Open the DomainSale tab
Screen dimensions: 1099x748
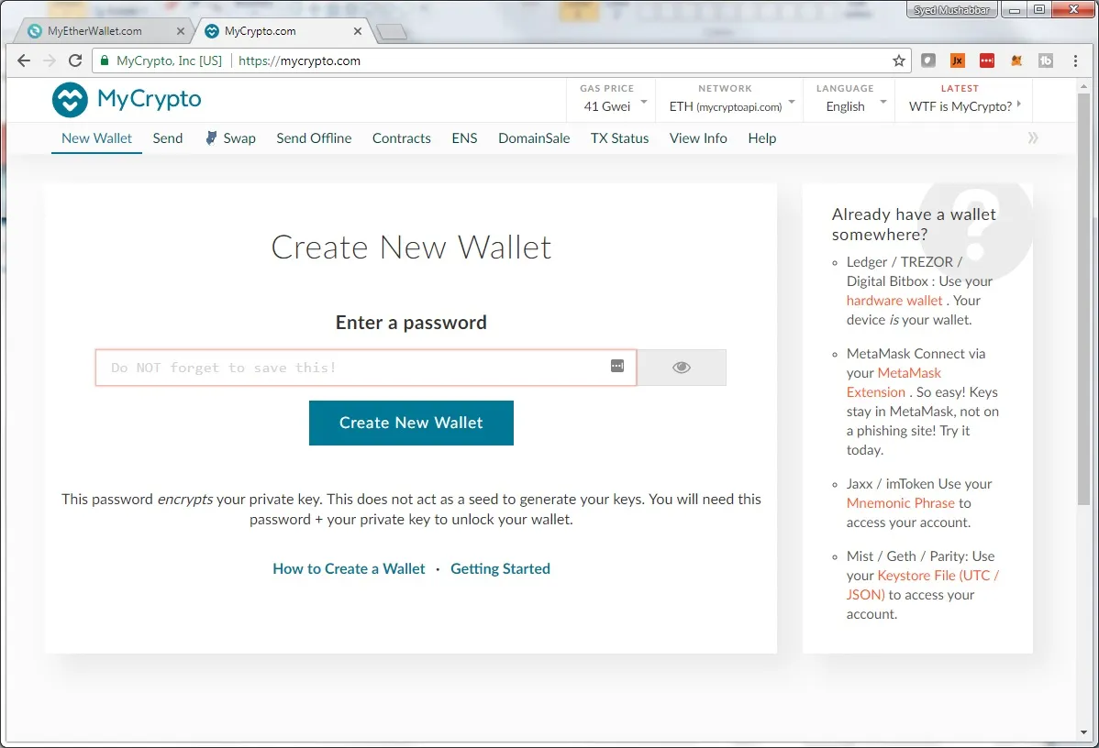(534, 138)
